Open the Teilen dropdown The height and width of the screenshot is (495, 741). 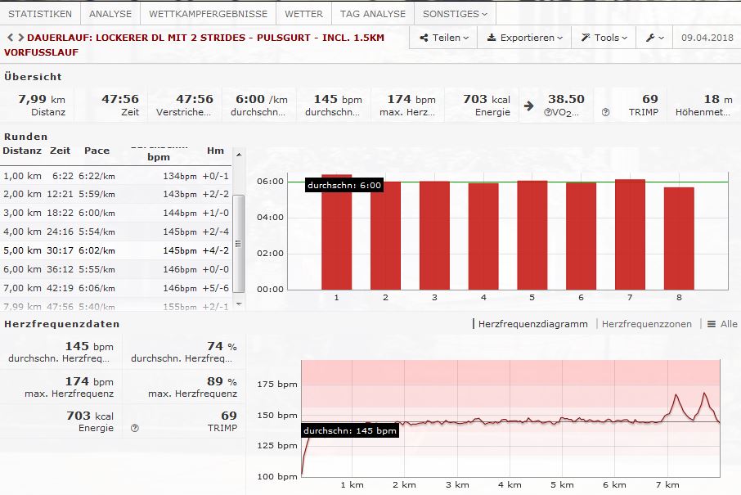(444, 38)
